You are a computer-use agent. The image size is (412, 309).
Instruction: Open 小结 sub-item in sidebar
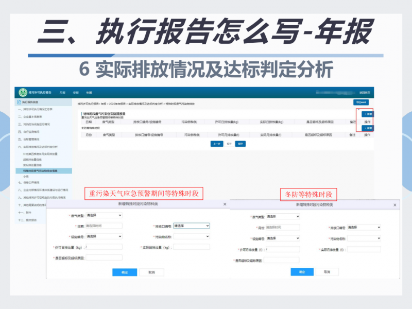26,177
